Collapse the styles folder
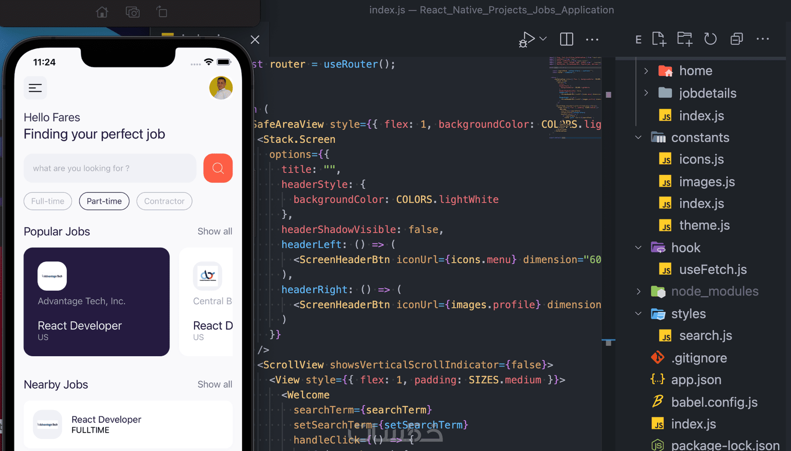Screen dimensions: 791x451 tap(638, 314)
